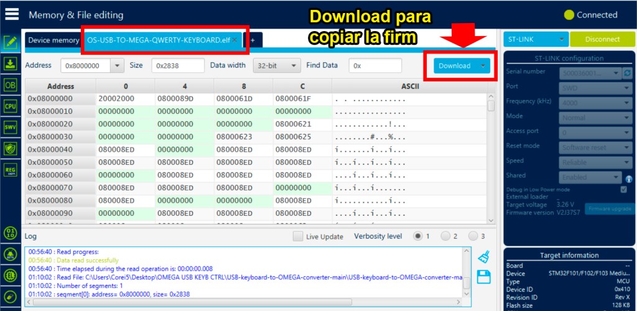This screenshot has width=637, height=311.
Task: Open the ST-LINK interface dropdown
Action: coord(536,39)
